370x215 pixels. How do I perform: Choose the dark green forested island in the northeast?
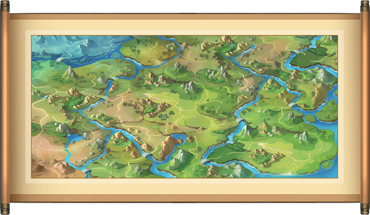click(310, 58)
